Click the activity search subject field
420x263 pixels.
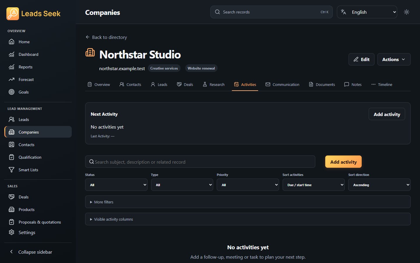click(x=200, y=162)
